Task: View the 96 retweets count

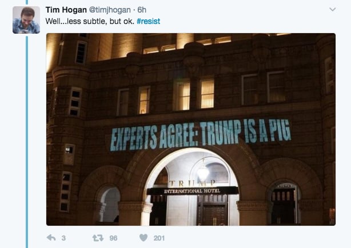Action: click(113, 238)
